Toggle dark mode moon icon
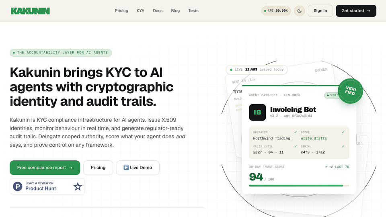386x217 pixels. [x=299, y=11]
